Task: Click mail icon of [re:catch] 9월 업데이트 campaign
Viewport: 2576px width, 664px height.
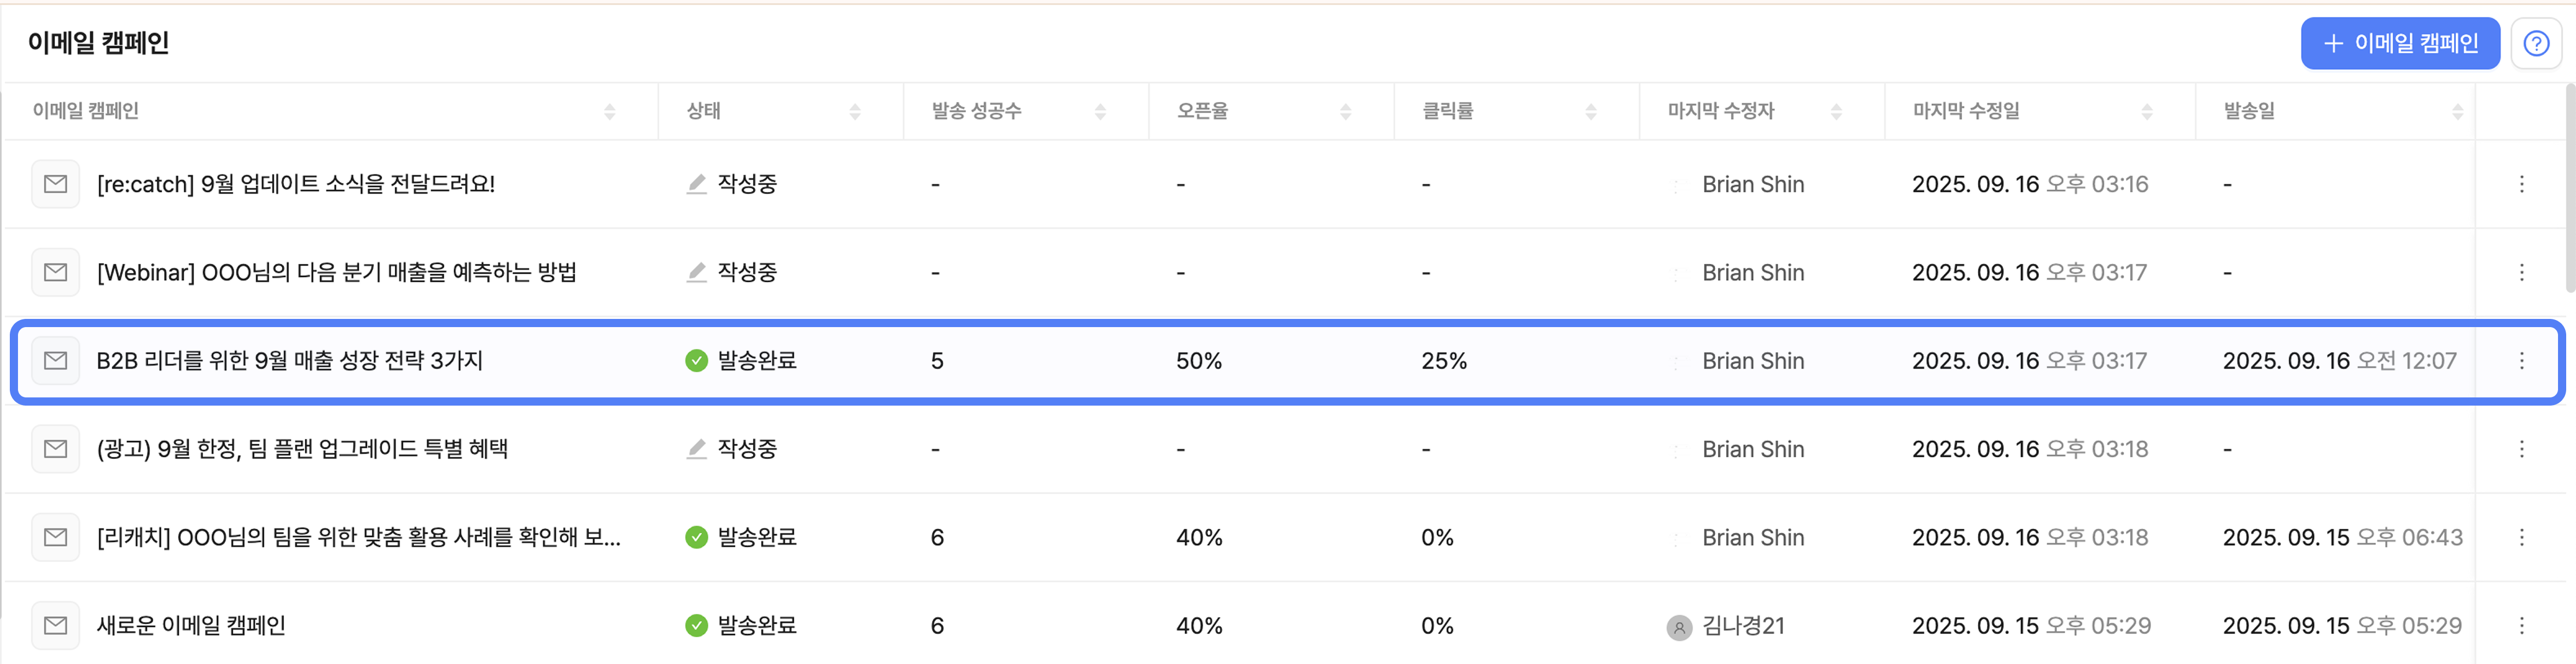Action: (x=56, y=184)
